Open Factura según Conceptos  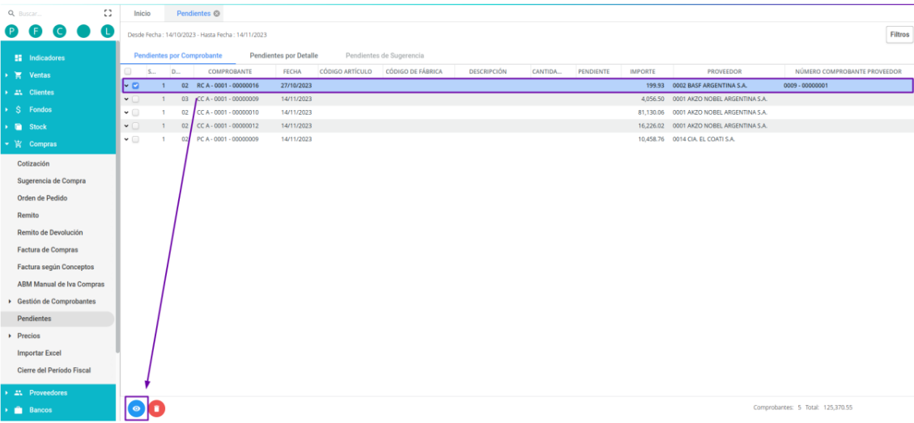point(55,267)
